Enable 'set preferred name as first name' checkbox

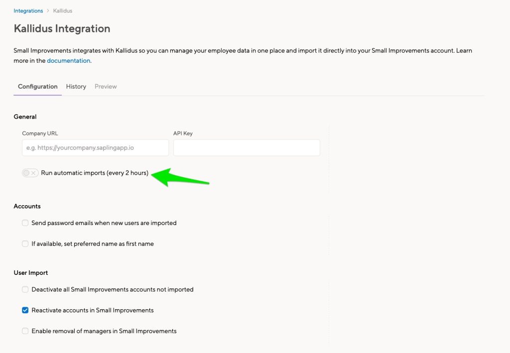coord(25,244)
